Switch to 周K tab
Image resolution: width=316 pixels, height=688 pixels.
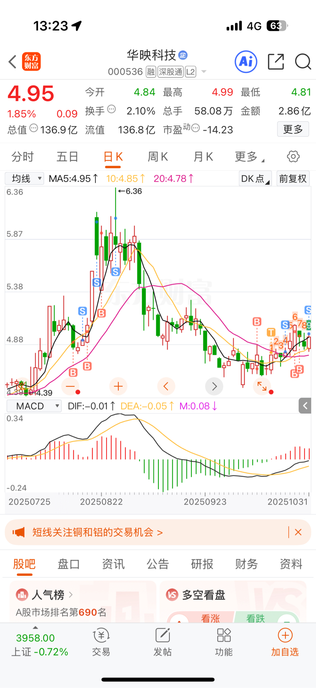(x=158, y=157)
